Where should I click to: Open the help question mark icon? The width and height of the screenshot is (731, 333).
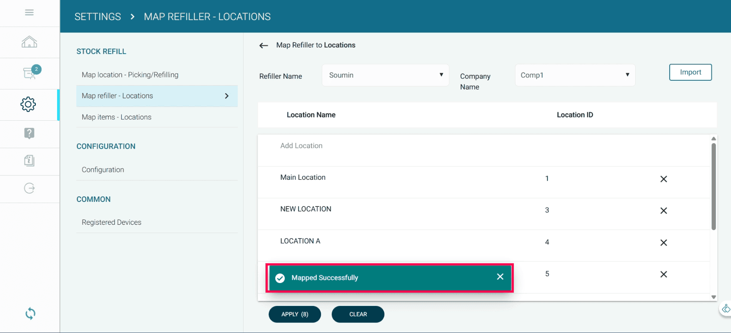29,133
